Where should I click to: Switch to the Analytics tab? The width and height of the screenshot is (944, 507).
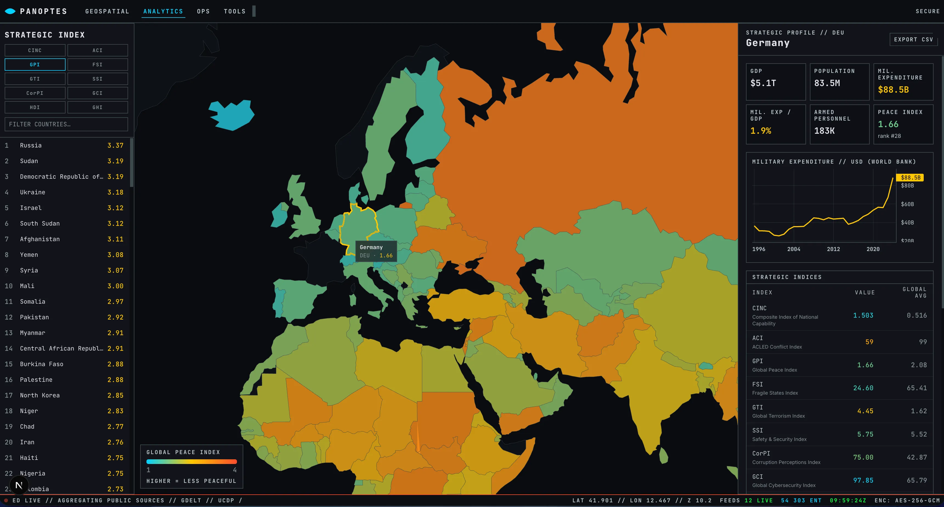163,11
